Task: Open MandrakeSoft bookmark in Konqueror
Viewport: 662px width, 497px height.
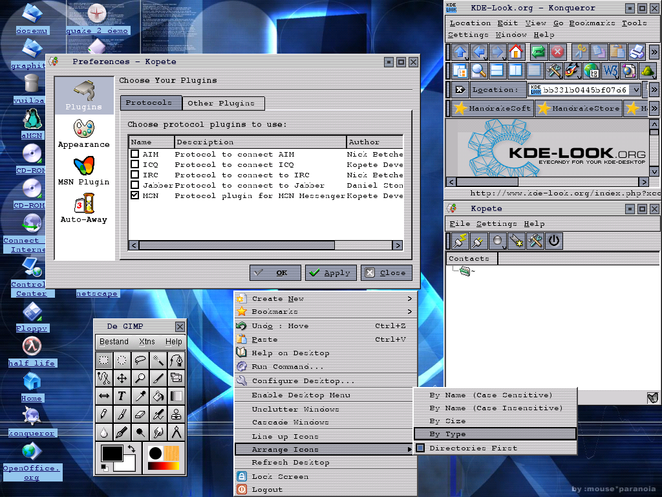Action: pyautogui.click(x=492, y=108)
